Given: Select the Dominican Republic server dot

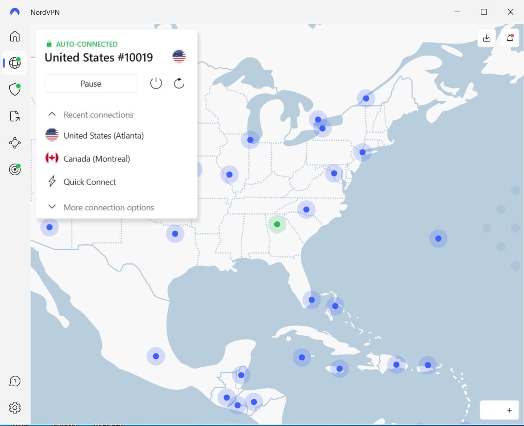Looking at the screenshot, I should (x=396, y=364).
